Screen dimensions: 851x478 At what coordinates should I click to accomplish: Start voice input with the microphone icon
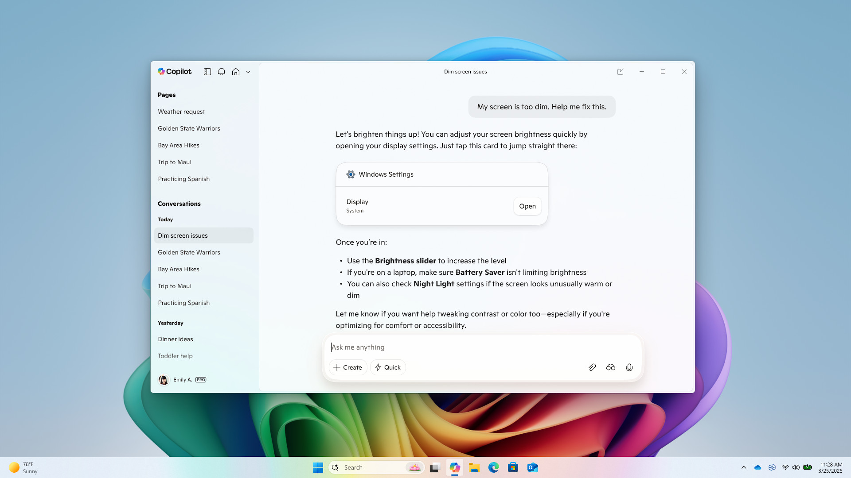629,367
